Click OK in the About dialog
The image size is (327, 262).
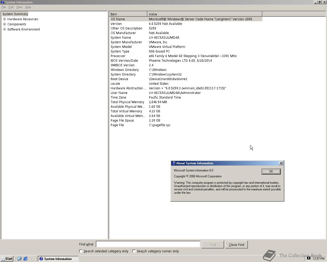(271, 171)
